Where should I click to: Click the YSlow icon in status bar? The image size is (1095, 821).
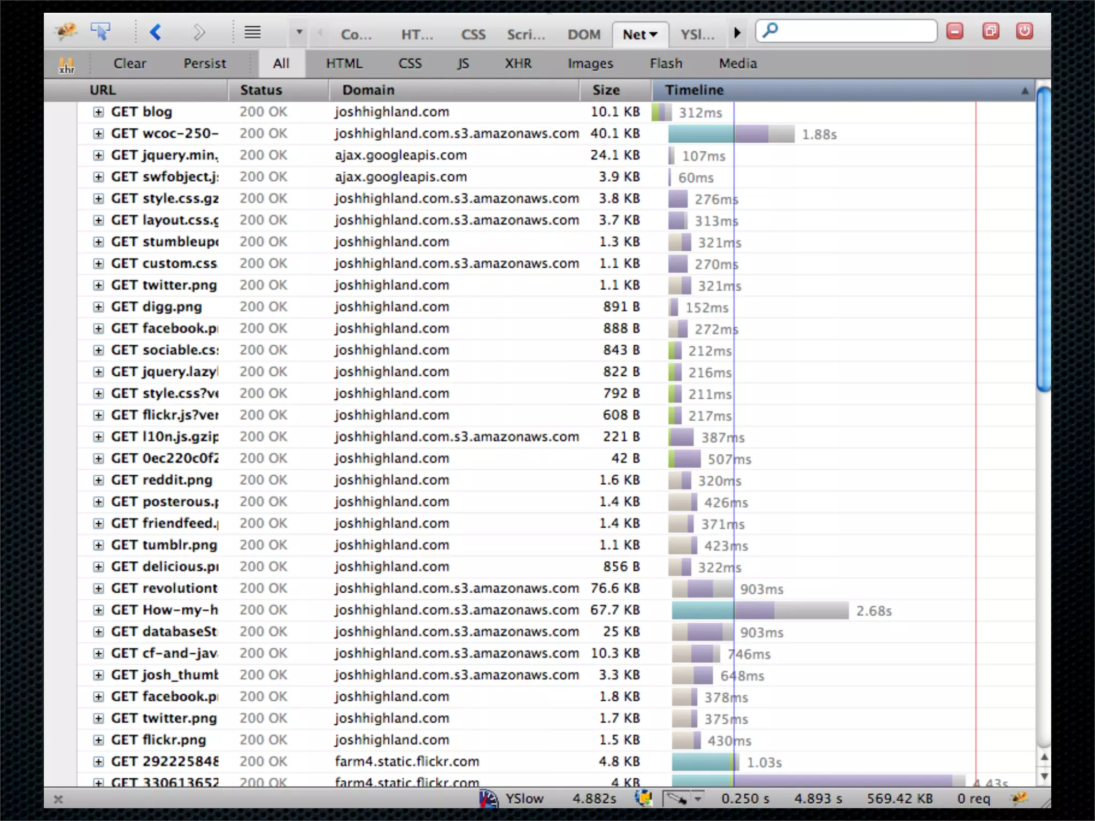coord(488,799)
